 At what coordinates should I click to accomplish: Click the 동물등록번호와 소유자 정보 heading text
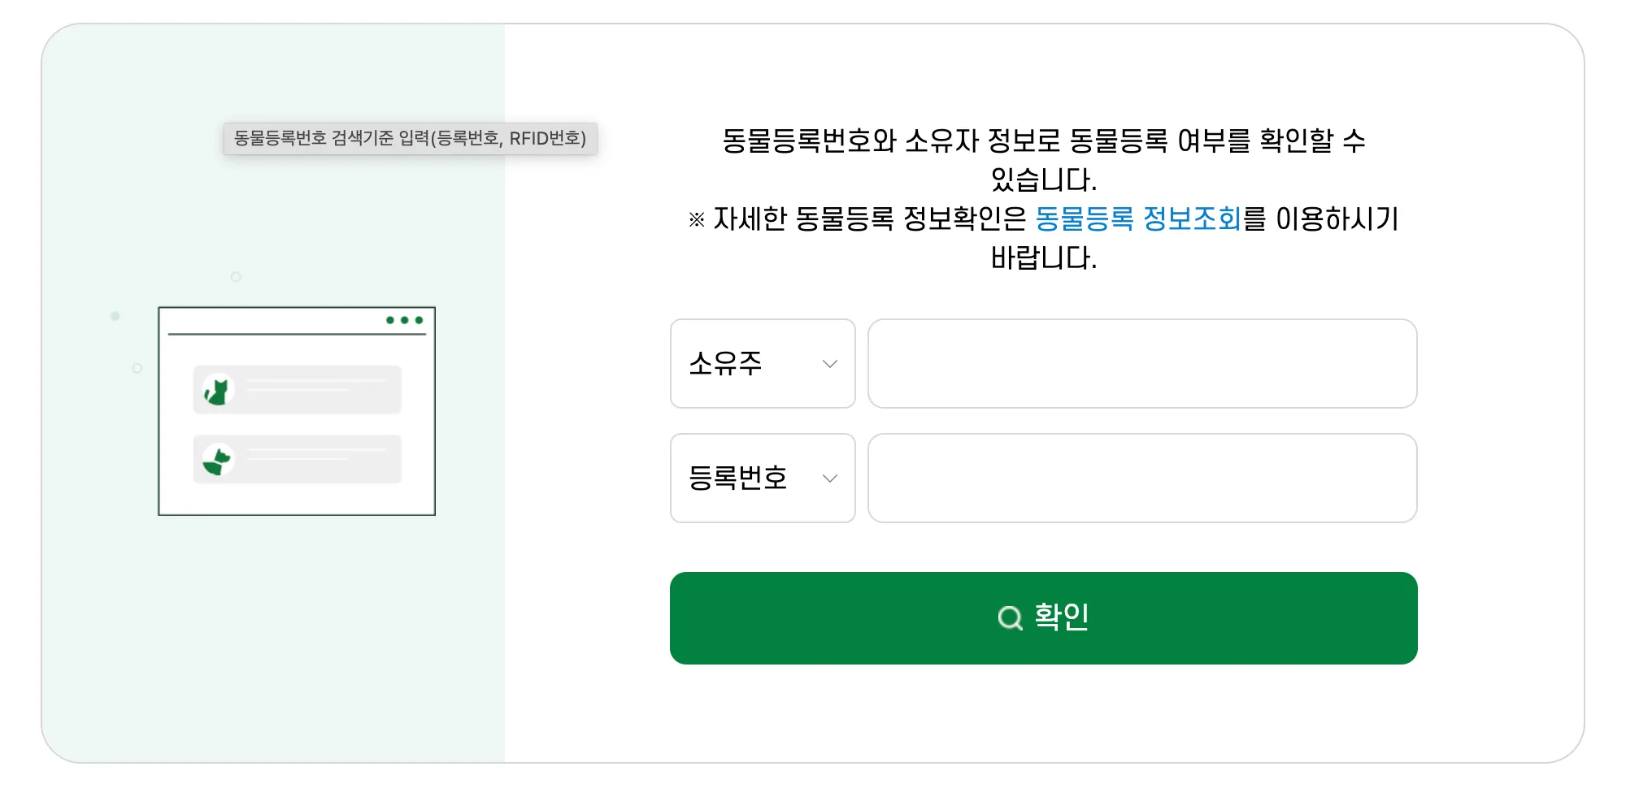click(x=1043, y=141)
